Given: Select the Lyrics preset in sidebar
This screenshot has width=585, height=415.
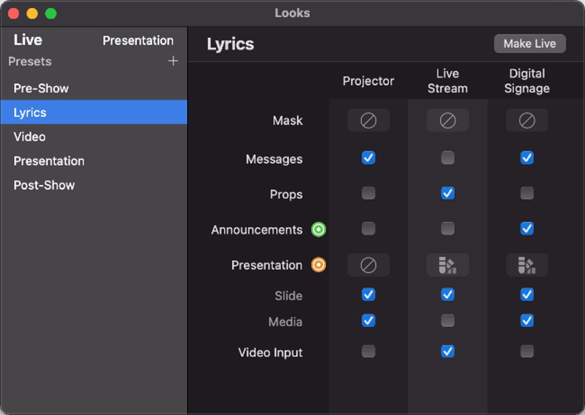Looking at the screenshot, I should (93, 112).
